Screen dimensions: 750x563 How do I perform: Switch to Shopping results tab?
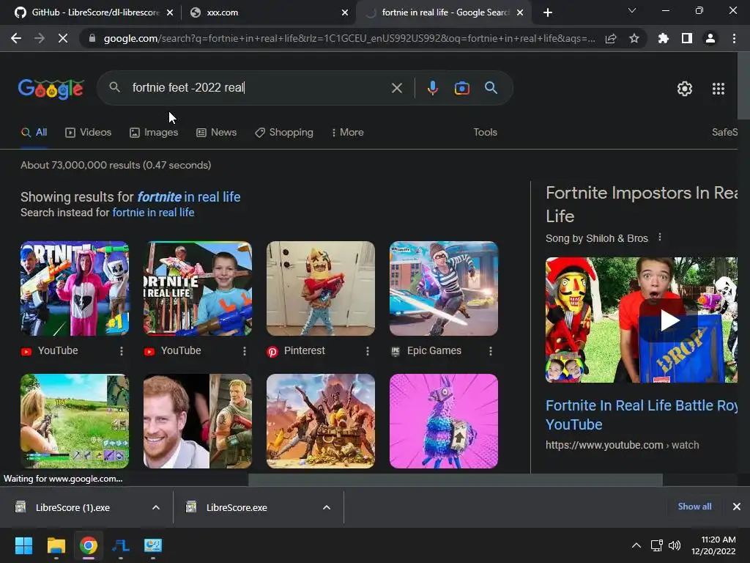tap(284, 132)
